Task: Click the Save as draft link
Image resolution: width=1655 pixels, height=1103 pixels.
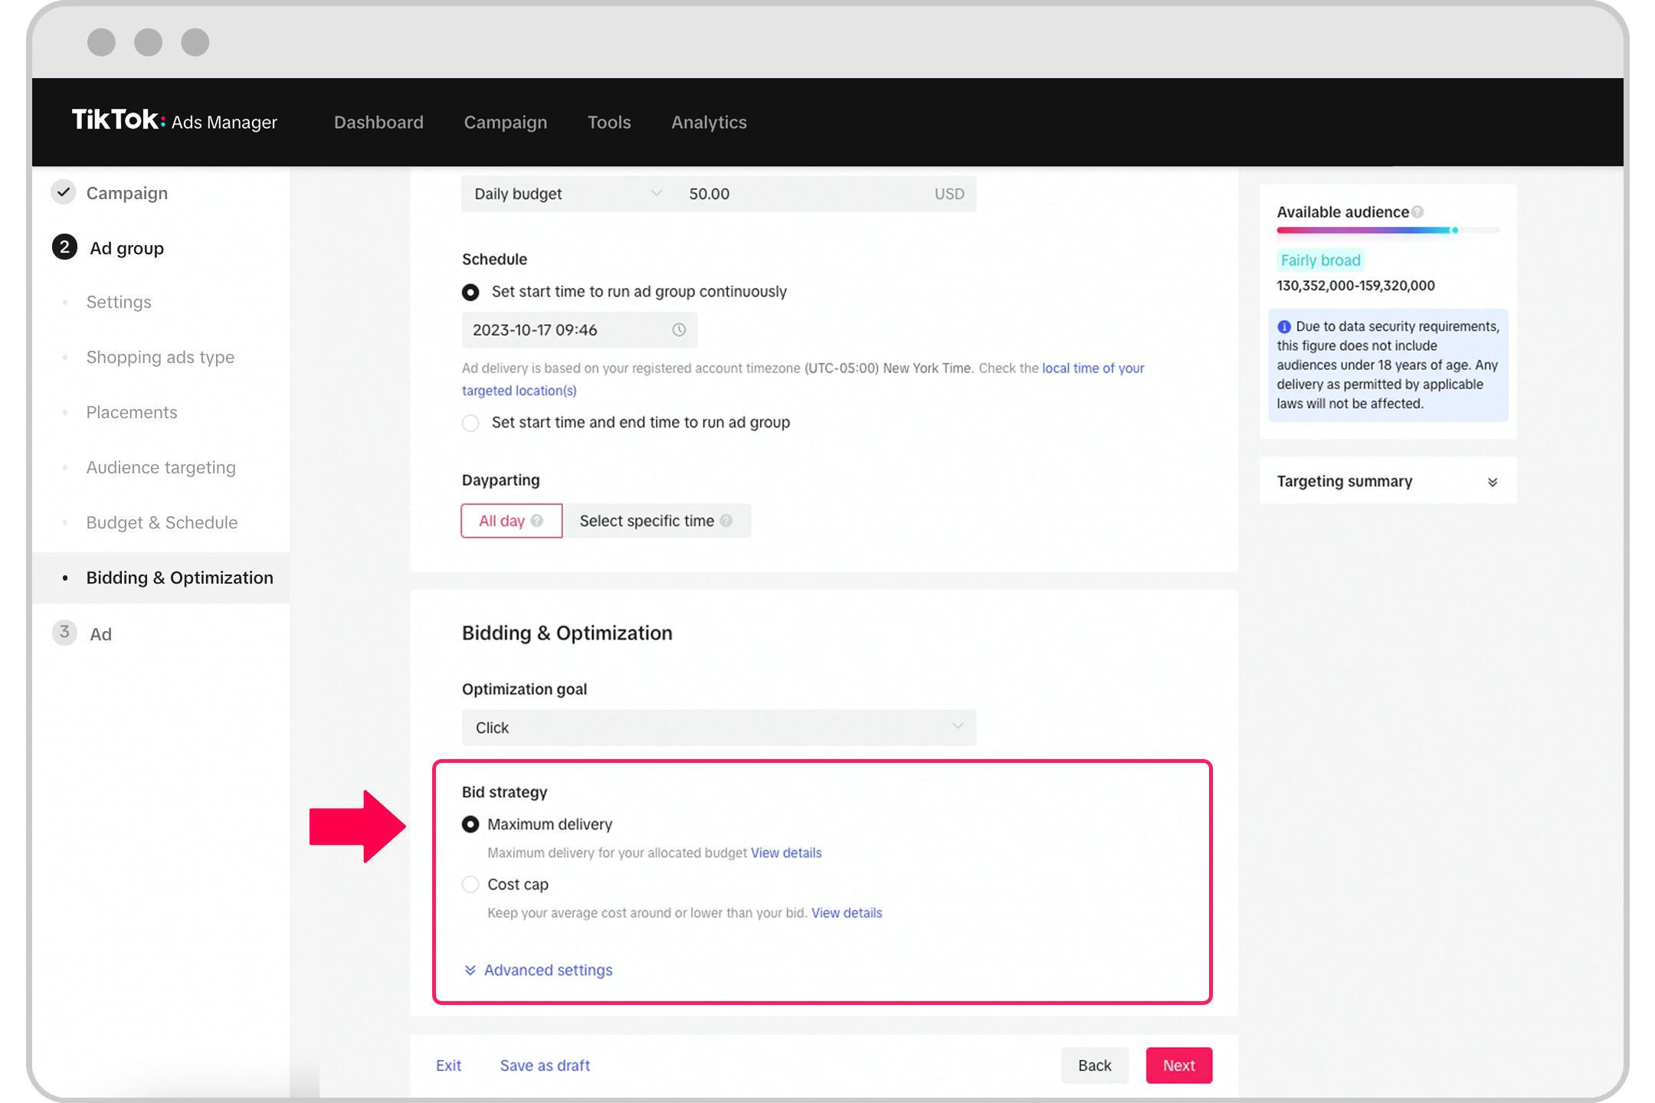Action: (x=545, y=1065)
